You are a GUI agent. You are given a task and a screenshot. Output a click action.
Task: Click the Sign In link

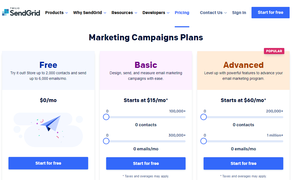(239, 13)
